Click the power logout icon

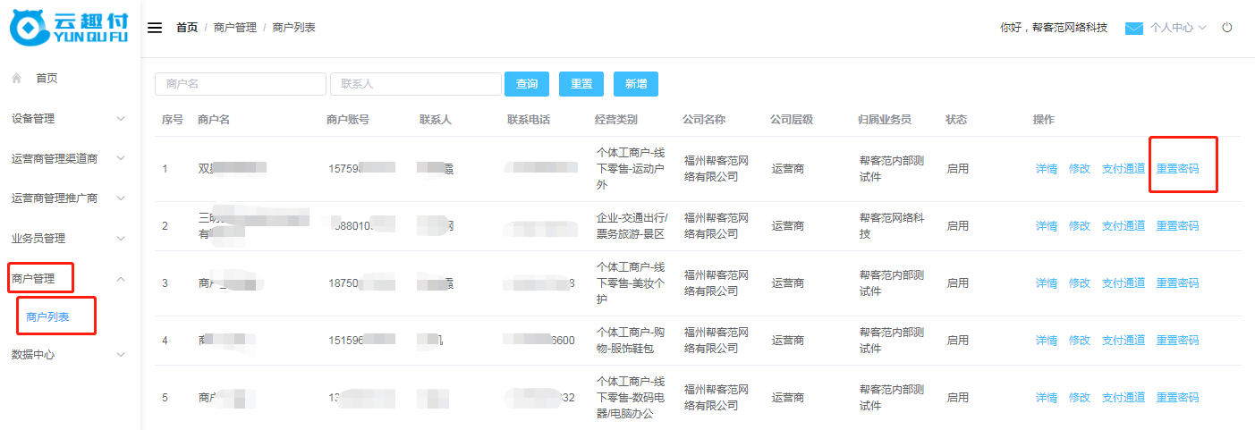1227,28
